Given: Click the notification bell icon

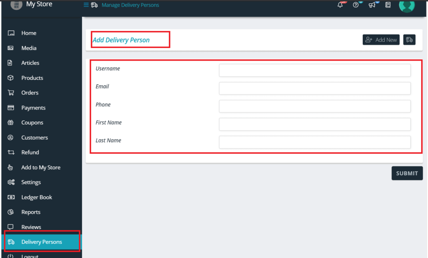Looking at the screenshot, I should pos(340,5).
